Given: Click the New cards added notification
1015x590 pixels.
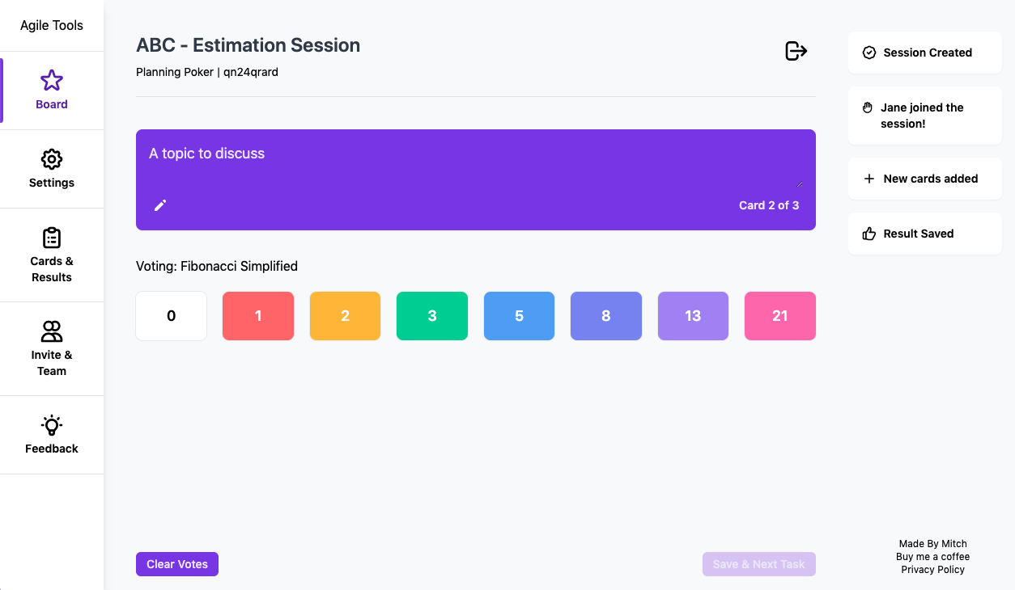Looking at the screenshot, I should 924,179.
